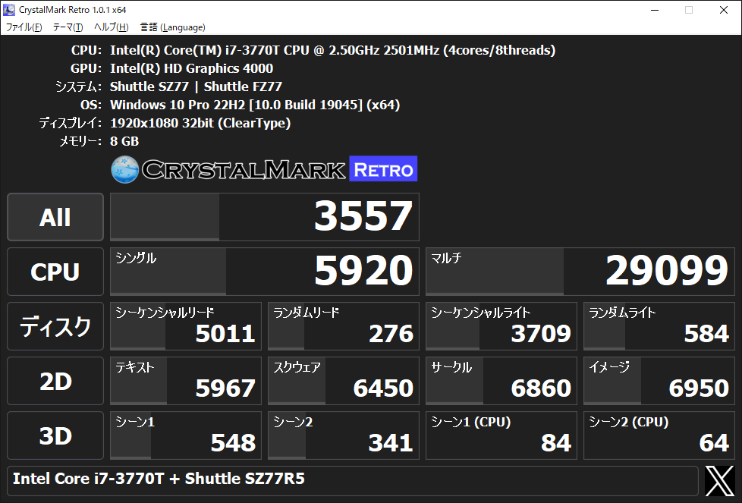The image size is (742, 503).
Task: Open the ヘルプ(H) menu
Action: point(112,27)
